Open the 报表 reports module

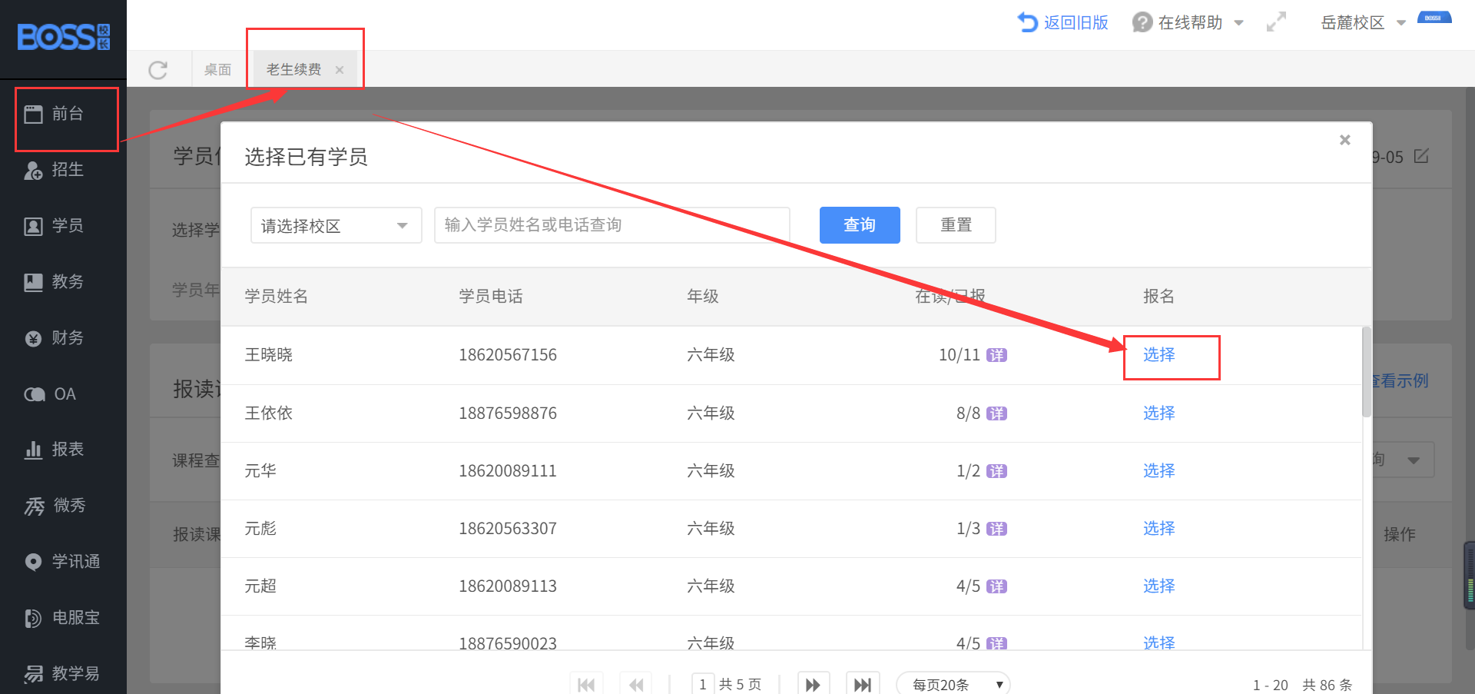pos(55,450)
